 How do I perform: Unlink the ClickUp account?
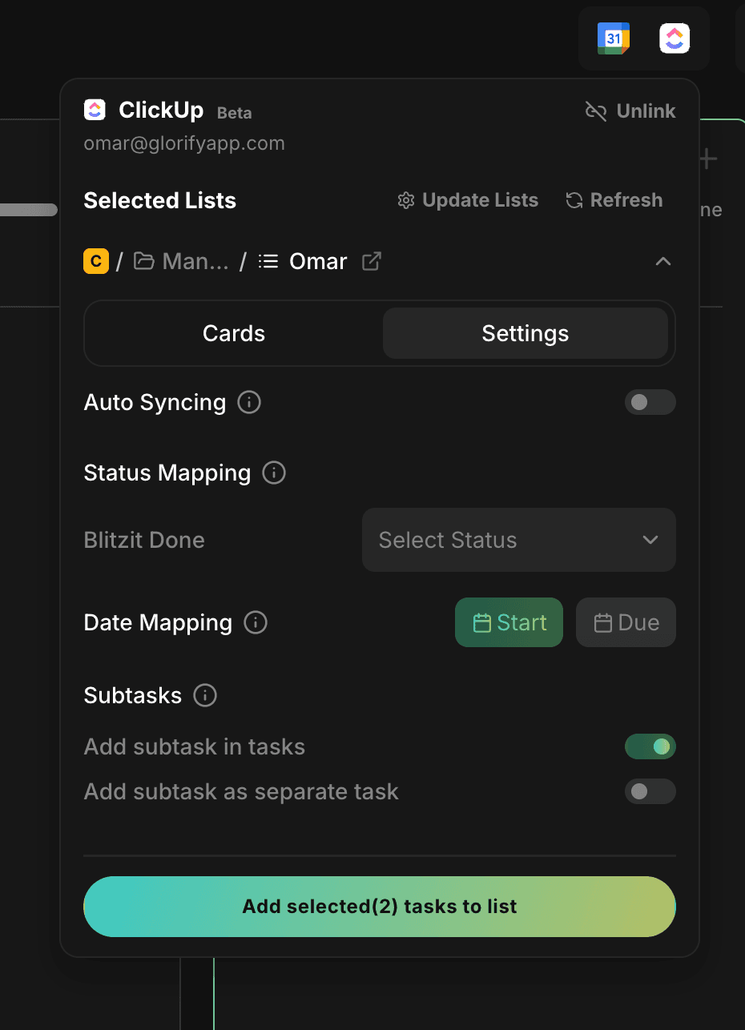630,111
